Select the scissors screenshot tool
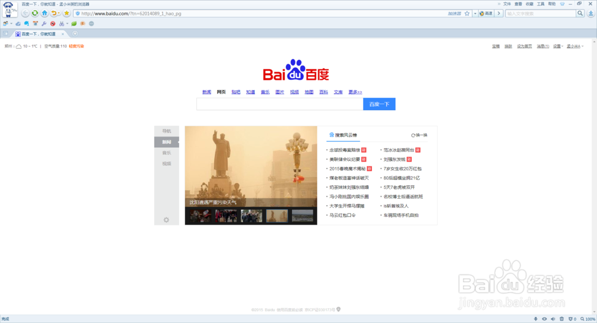 coord(61,24)
